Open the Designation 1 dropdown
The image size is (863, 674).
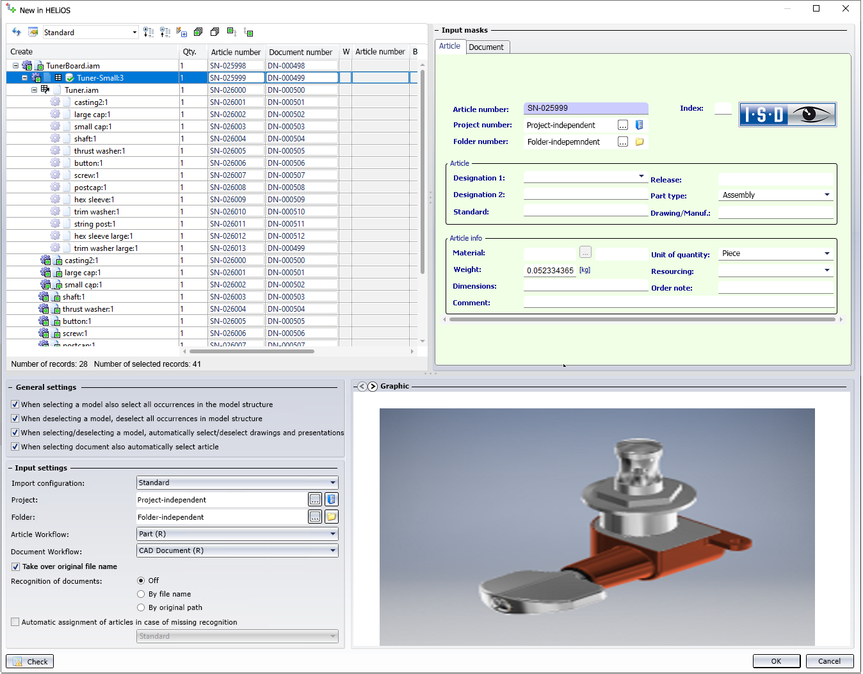[x=641, y=176]
